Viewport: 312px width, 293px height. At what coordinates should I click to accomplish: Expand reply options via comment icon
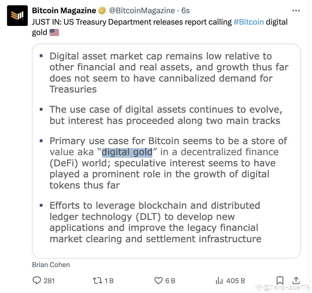click(37, 281)
